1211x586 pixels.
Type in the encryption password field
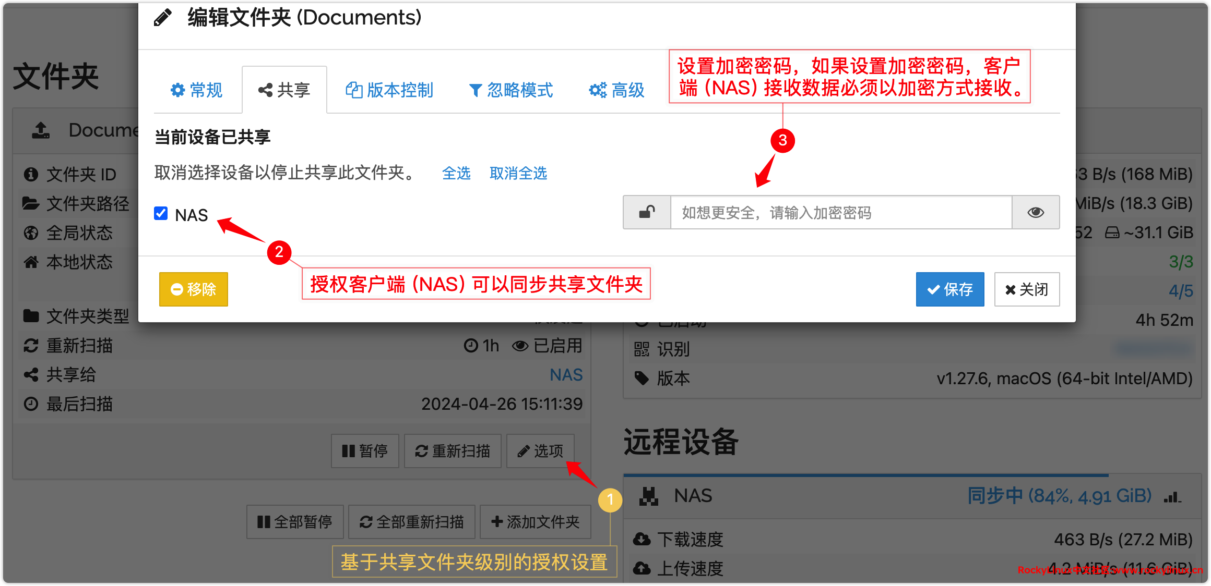coord(840,213)
